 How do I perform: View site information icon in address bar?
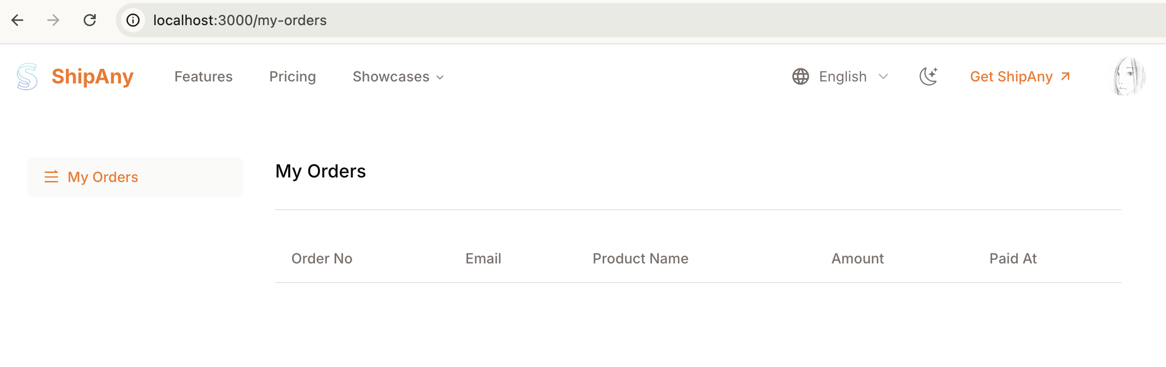point(133,20)
